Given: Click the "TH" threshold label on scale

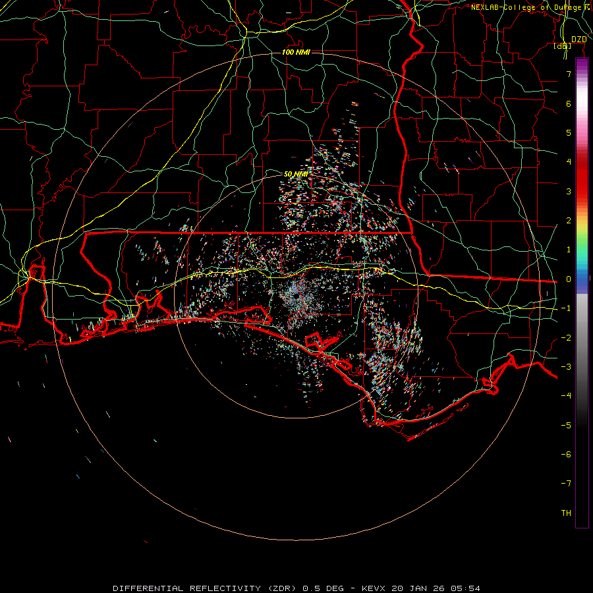Looking at the screenshot, I should [566, 513].
